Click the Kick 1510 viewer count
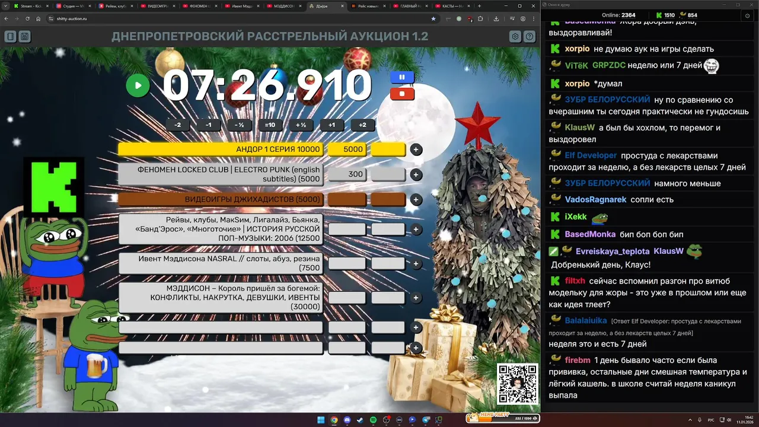Viewport: 759px width, 427px height. pyautogui.click(x=665, y=15)
